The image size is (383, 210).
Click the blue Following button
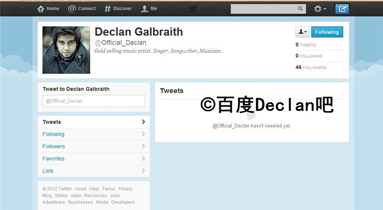[327, 32]
